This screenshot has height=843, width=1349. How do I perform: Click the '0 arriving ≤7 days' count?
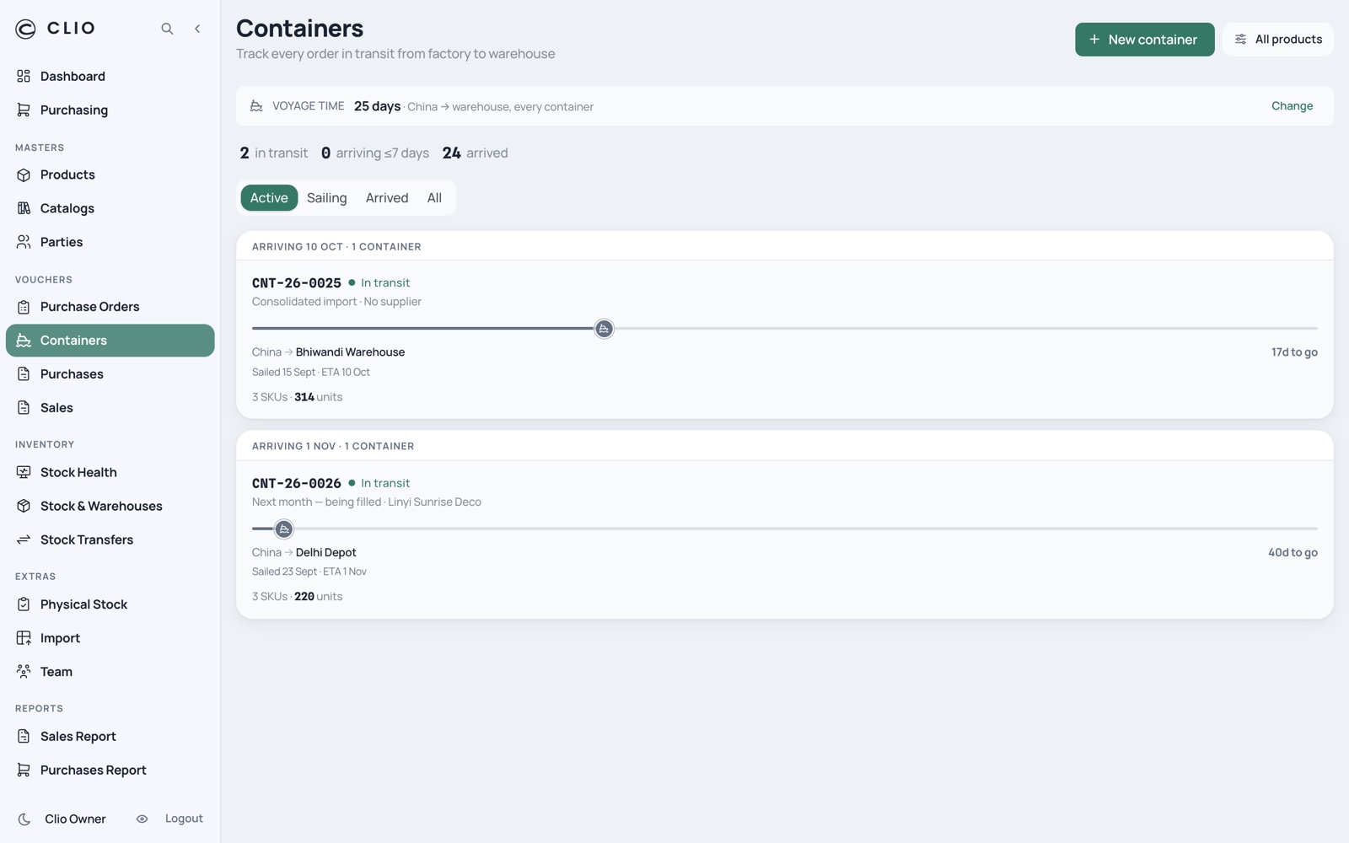coord(375,153)
